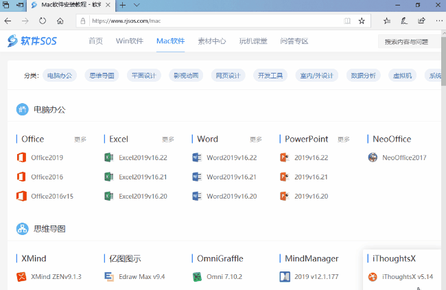Click the Excel2019v16.21 icon
The image size is (446, 290).
109,177
